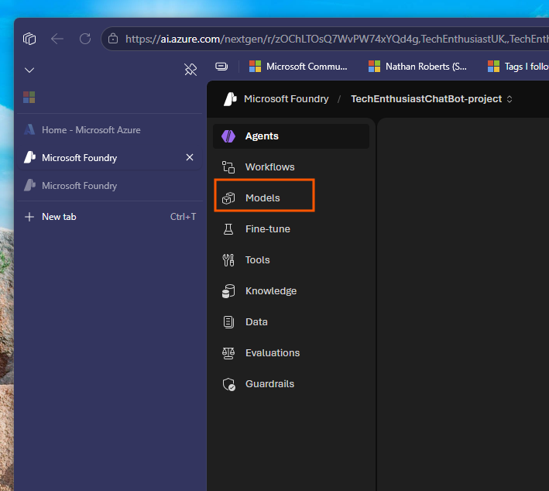Click the favorites bar tab-actions icon
This screenshot has height=491, width=549.
pos(221,66)
